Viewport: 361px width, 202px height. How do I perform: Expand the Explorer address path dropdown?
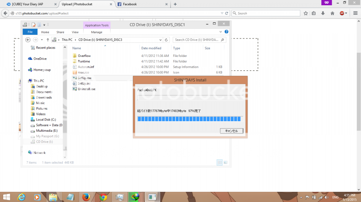(x=161, y=40)
